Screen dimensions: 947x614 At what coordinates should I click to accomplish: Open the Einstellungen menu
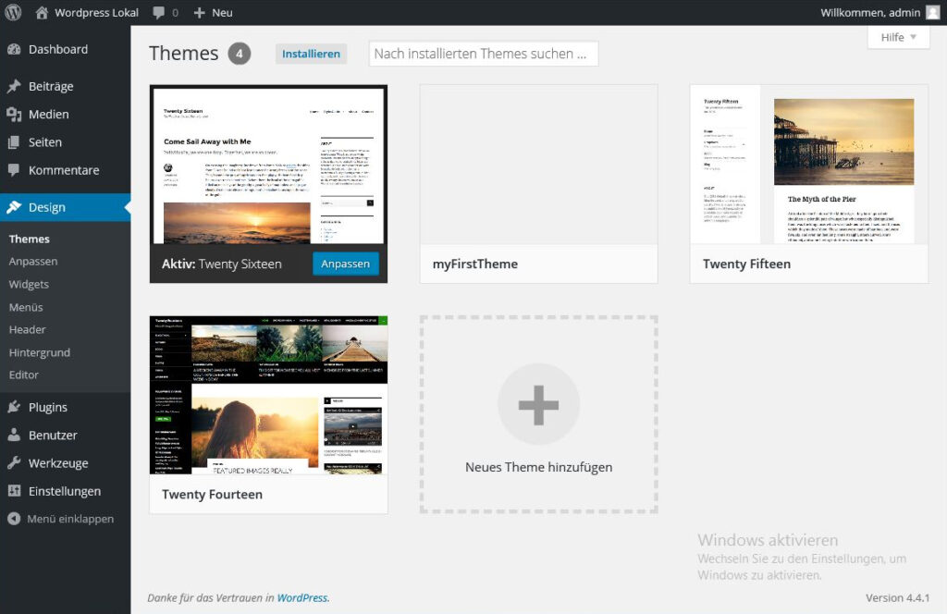point(66,491)
